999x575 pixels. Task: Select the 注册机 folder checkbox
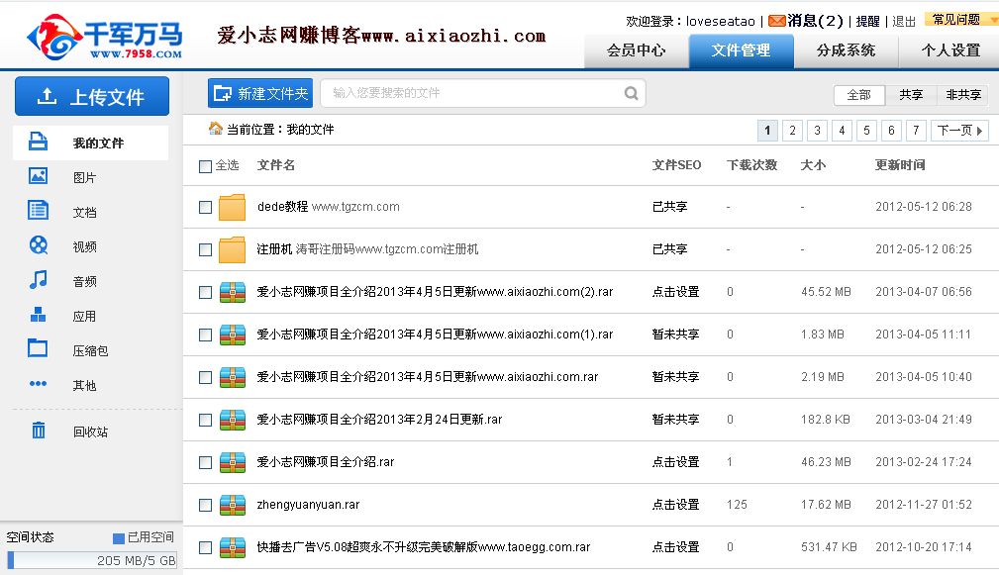point(205,249)
